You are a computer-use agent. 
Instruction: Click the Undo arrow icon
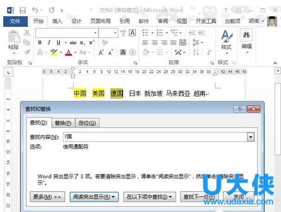[35, 9]
